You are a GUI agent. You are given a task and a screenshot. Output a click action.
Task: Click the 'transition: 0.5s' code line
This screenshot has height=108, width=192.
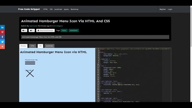(110, 73)
